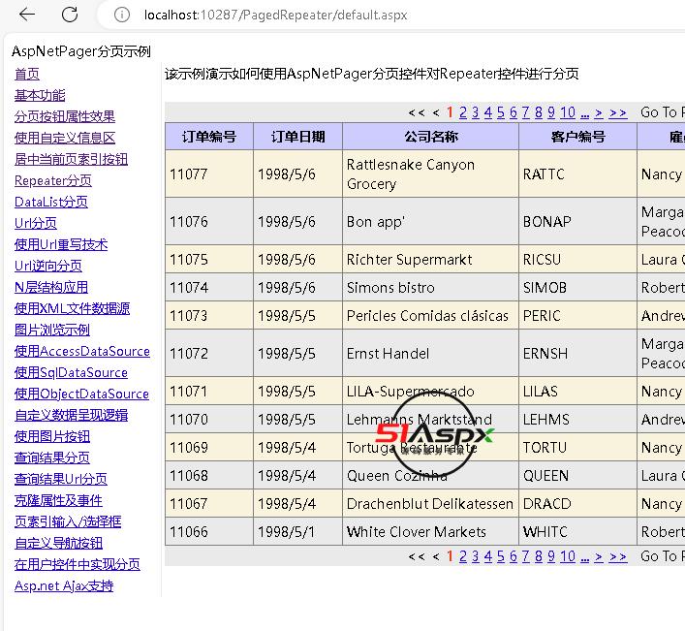Open 使用ObjectDataSource link
Viewport: 685px width, 631px height.
coord(81,394)
